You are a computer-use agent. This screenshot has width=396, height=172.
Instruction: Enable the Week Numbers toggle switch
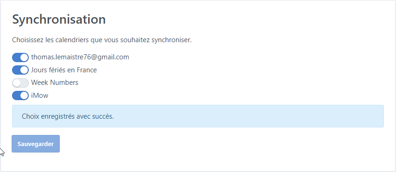[20, 83]
